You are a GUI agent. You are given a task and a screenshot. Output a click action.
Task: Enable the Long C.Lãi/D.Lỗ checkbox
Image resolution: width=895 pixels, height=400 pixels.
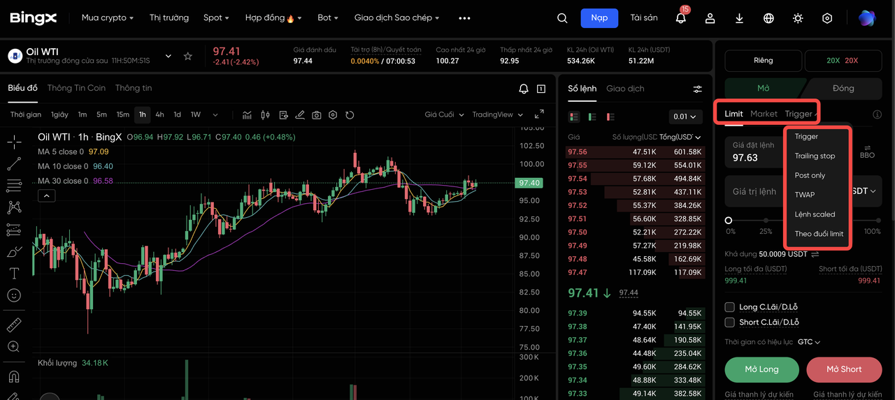[730, 307]
